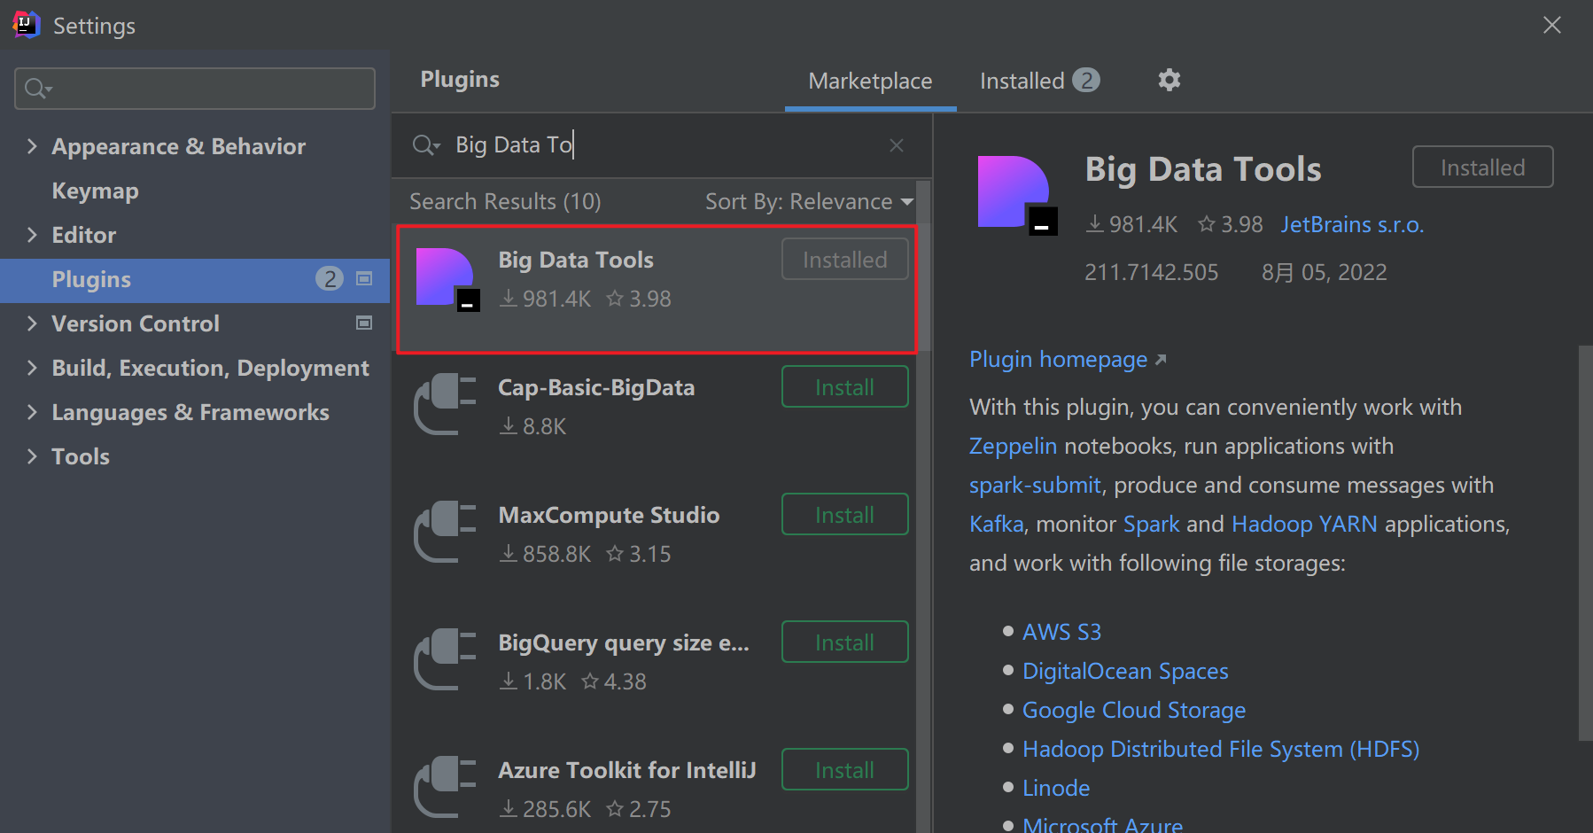This screenshot has width=1593, height=833.
Task: Open the spark-submit link
Action: tap(1035, 485)
